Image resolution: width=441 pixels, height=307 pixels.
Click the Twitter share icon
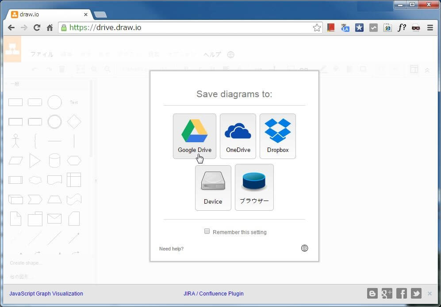(416, 293)
